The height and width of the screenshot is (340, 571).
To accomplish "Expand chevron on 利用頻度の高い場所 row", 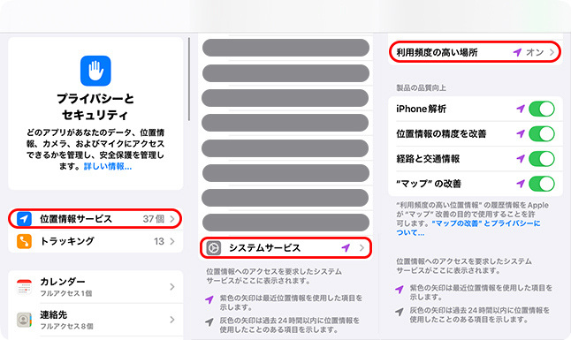I will [552, 52].
